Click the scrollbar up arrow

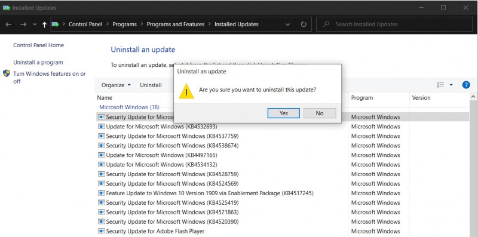pos(473,97)
